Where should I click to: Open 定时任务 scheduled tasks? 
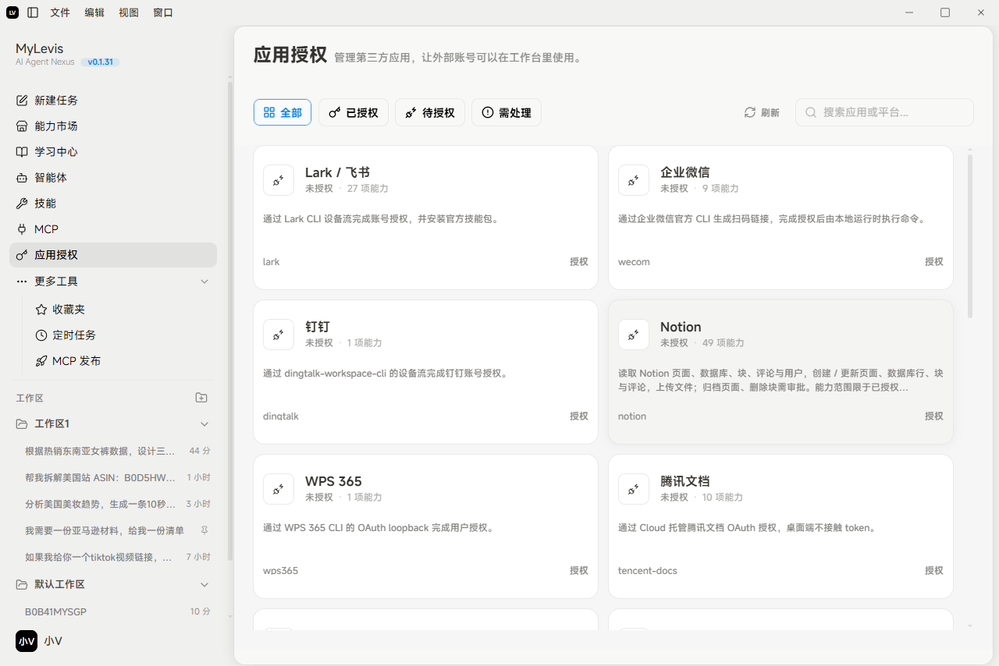(x=123, y=335)
